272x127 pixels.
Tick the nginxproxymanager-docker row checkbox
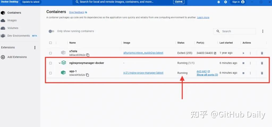[50, 63]
